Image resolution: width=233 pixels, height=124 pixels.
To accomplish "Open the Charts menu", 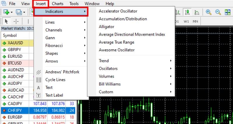I will (x=57, y=4).
